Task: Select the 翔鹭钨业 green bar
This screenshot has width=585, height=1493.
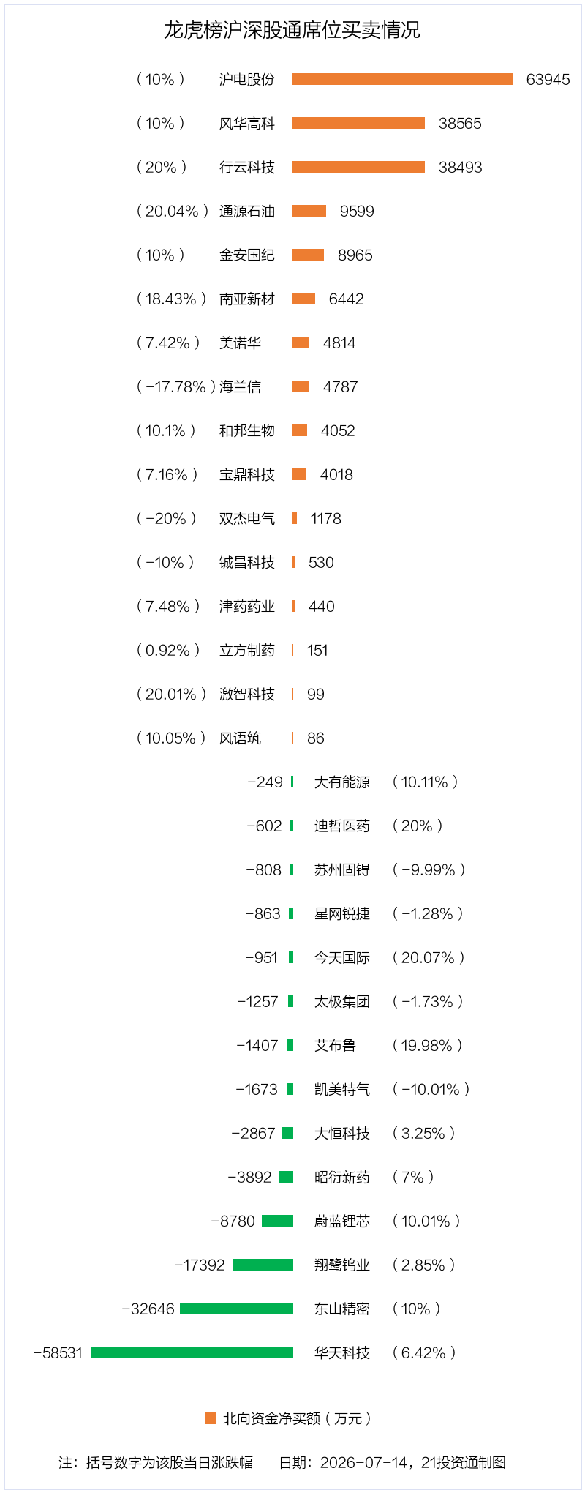Action: [x=263, y=1265]
